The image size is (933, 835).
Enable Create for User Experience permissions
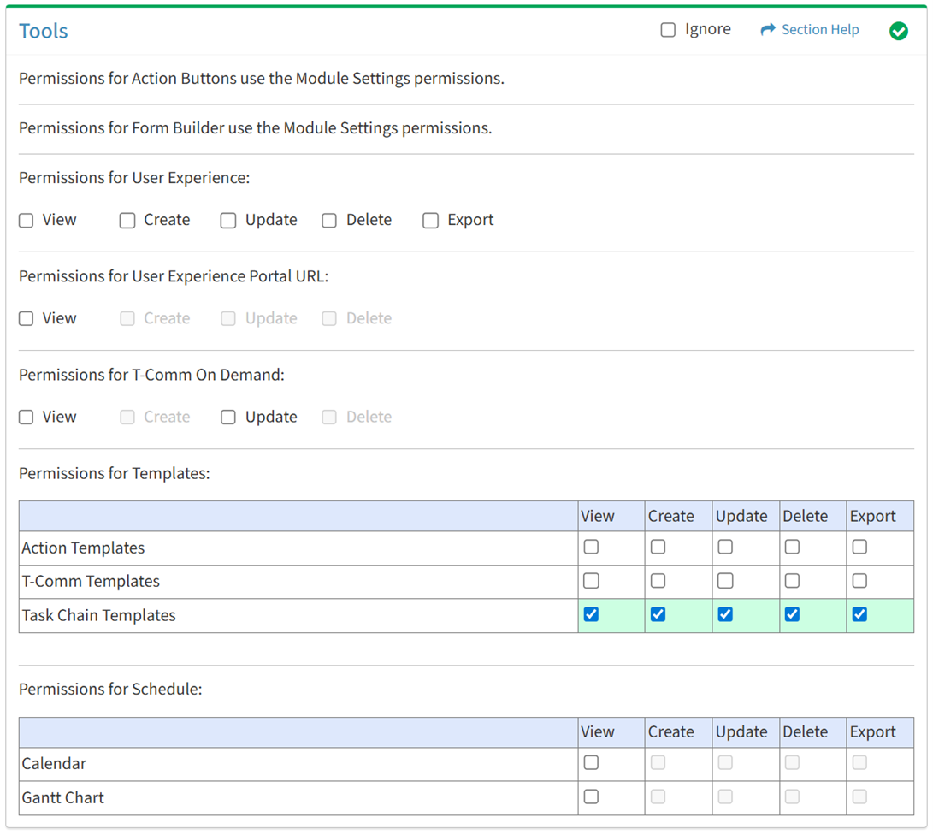point(127,221)
